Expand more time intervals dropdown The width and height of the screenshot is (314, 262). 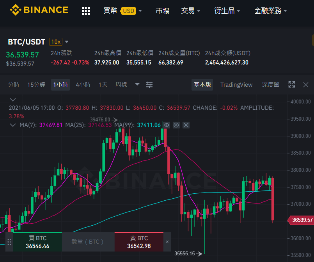pyautogui.click(x=137, y=84)
